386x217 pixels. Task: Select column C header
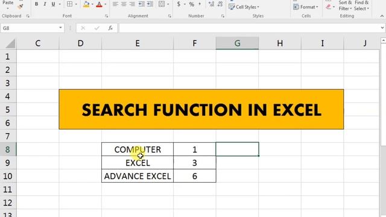(x=37, y=43)
